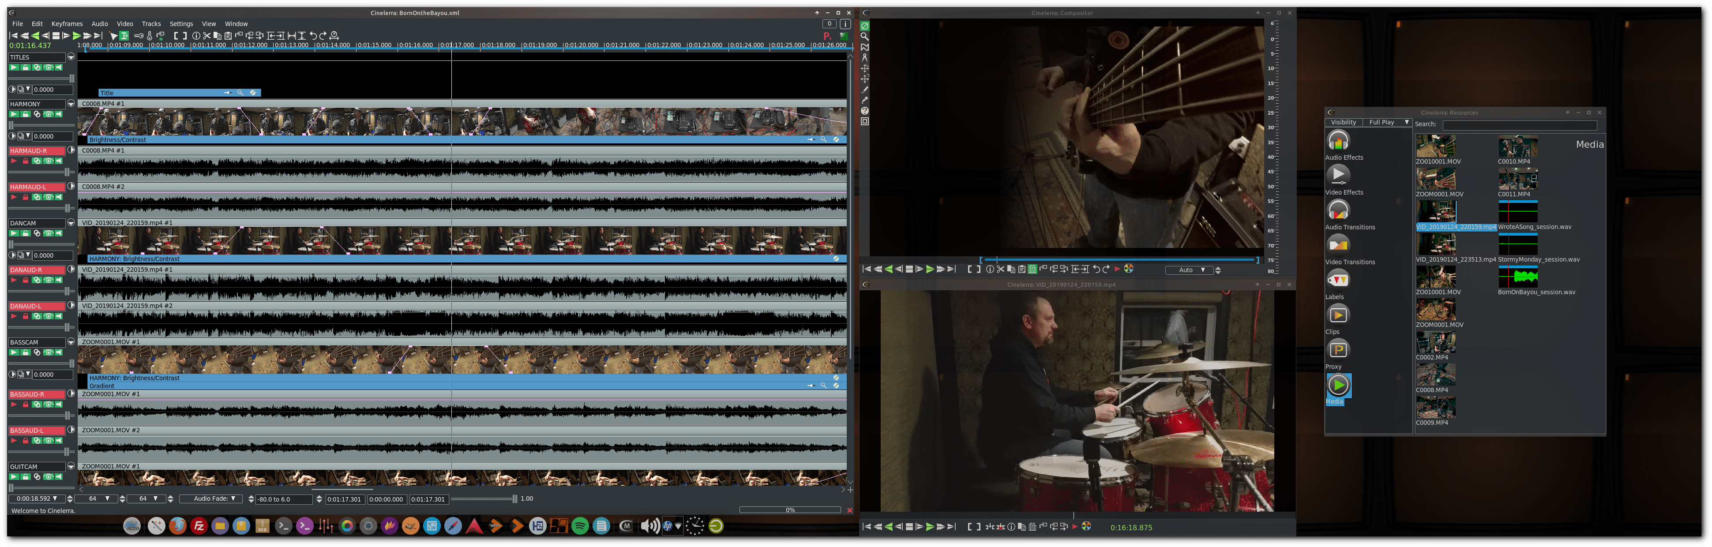
Task: Click the Fit selection to display icon
Action: (x=292, y=36)
